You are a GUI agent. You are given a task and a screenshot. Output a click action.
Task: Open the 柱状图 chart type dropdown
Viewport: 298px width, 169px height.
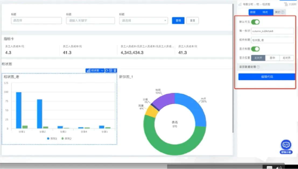tap(95, 71)
